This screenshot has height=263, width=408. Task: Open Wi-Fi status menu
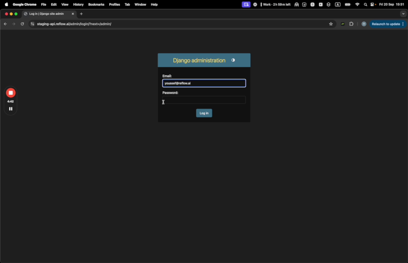pyautogui.click(x=357, y=4)
